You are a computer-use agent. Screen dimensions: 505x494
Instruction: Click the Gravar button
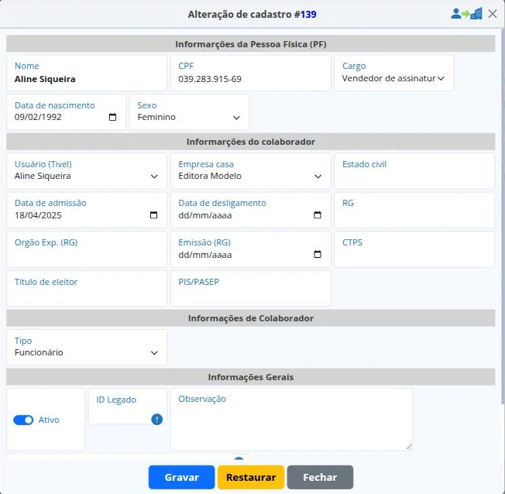click(181, 477)
